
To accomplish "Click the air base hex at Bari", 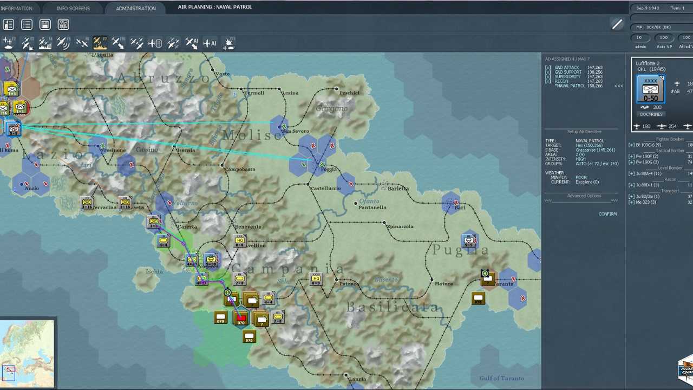I will tap(451, 203).
